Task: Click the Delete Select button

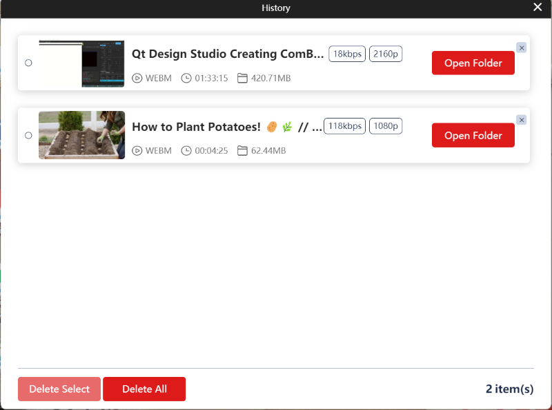Action: 59,389
